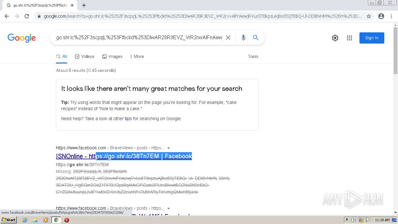The image size is (398, 224).
Task: Open Google apps grid
Action: pos(349,38)
